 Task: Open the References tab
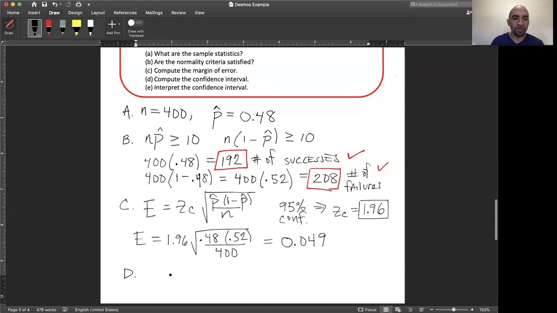pos(125,13)
